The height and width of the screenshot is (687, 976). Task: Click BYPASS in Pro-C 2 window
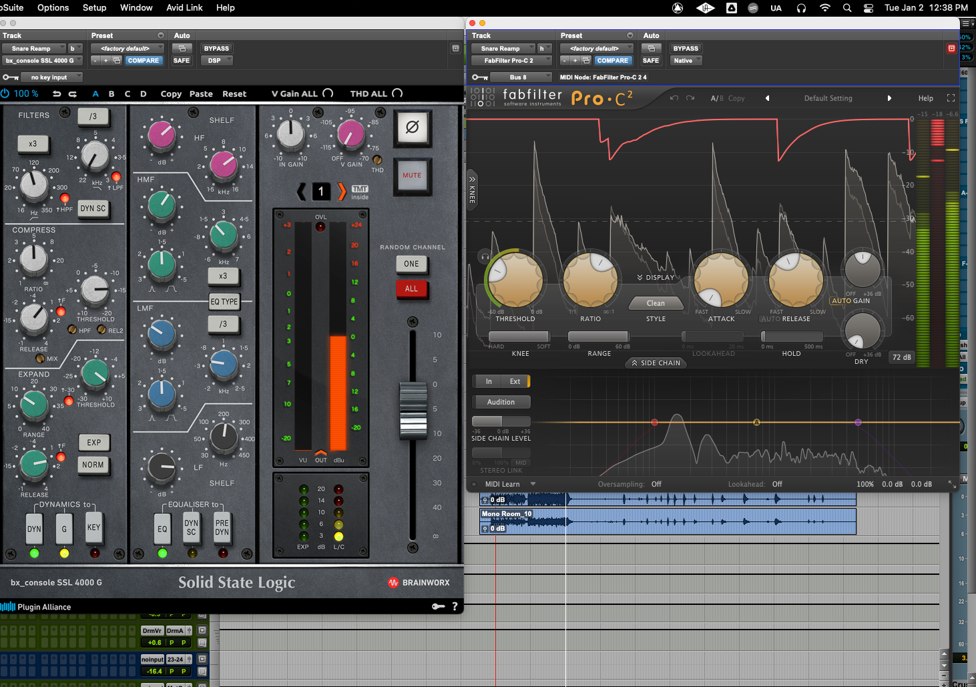[x=686, y=48]
